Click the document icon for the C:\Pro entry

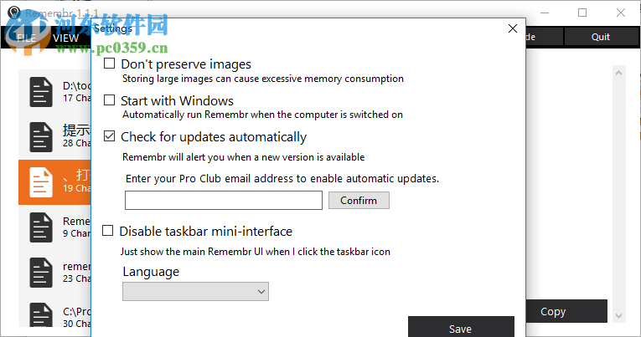(41, 317)
